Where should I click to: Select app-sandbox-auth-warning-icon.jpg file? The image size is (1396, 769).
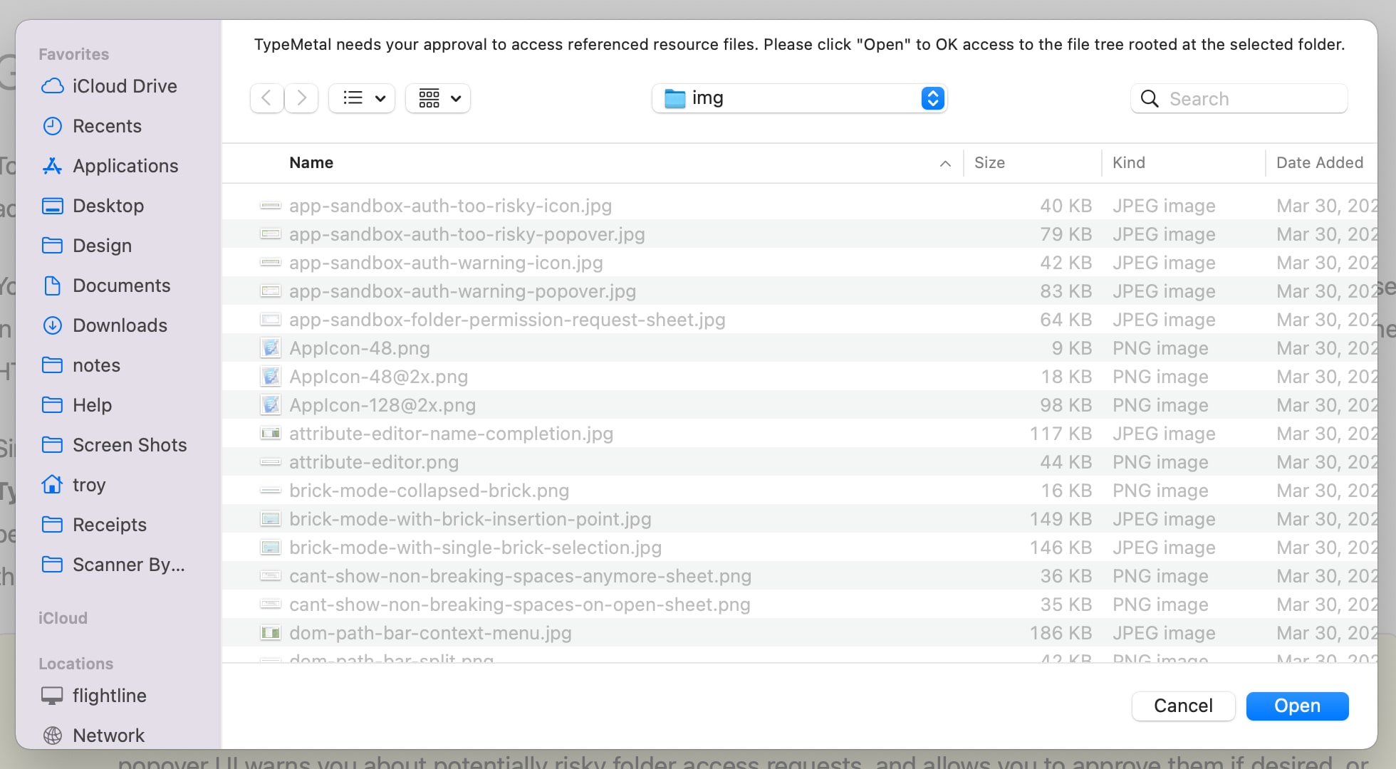click(799, 263)
